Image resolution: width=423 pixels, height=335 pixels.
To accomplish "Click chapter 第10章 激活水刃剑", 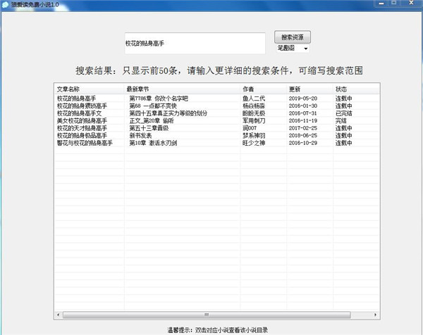I will tap(153, 143).
